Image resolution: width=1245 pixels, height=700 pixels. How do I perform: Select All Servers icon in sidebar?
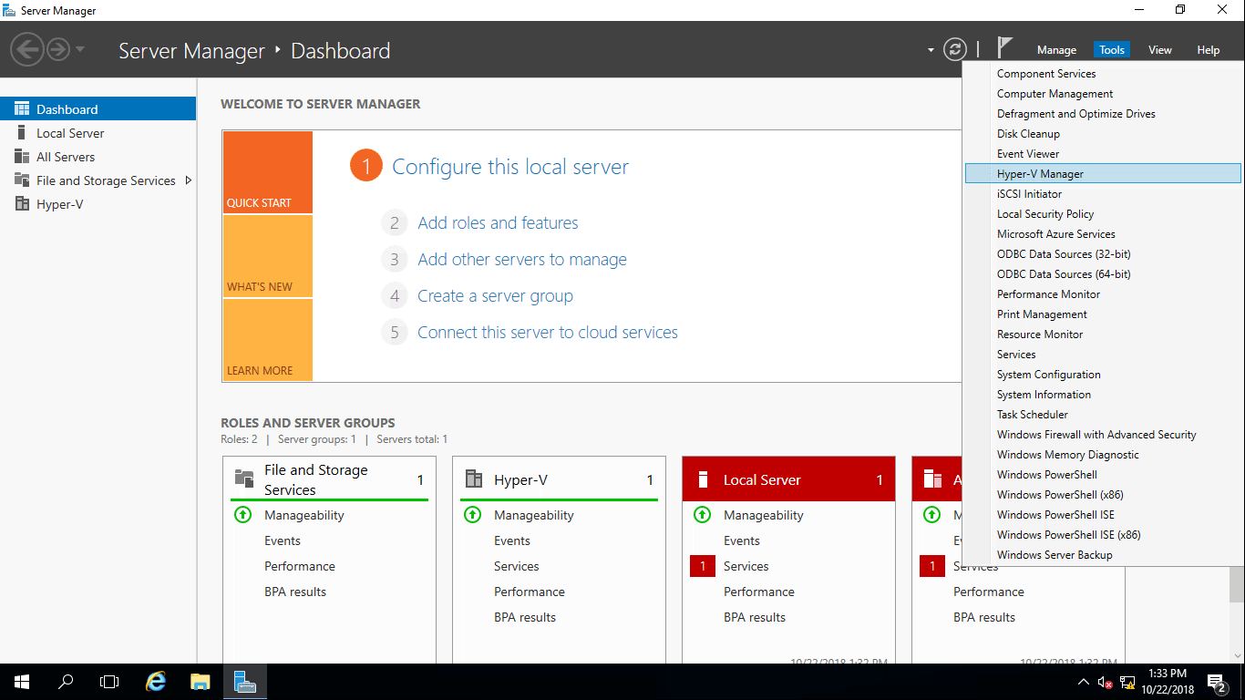(x=22, y=156)
